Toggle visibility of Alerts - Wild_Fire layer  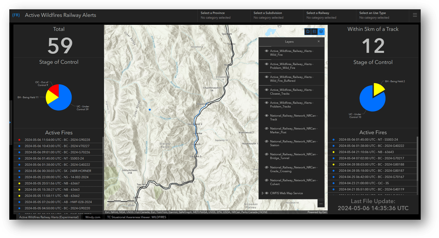(266, 51)
